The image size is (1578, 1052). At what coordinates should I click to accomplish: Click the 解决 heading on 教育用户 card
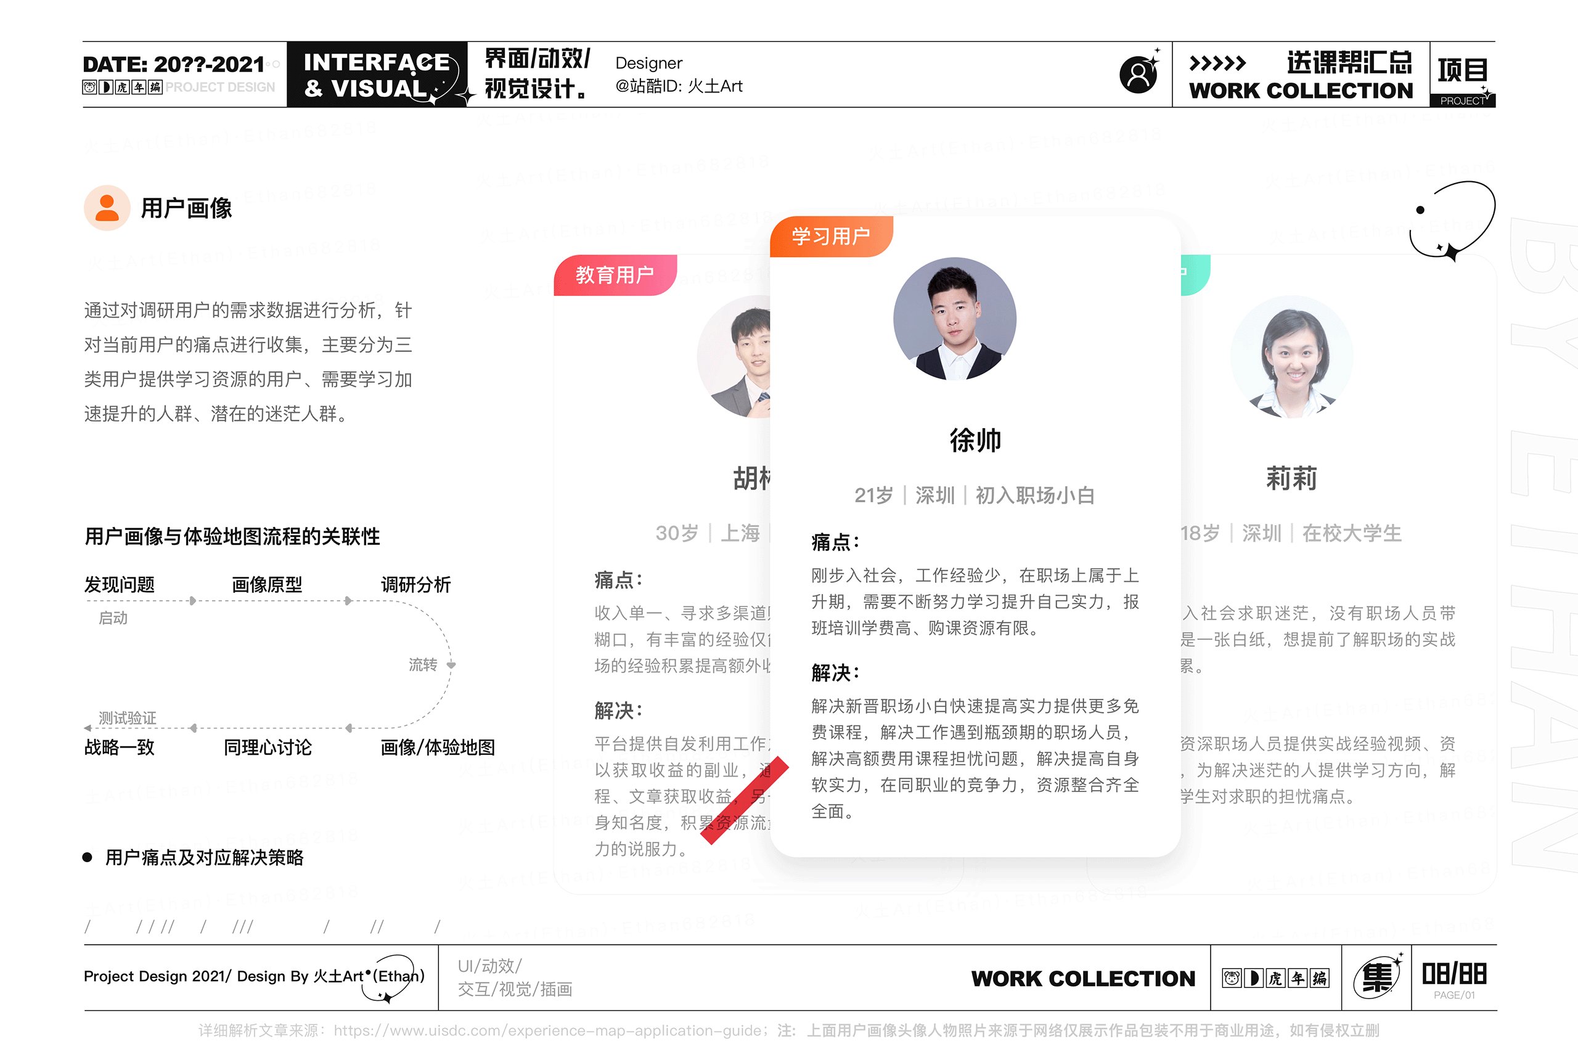(619, 711)
